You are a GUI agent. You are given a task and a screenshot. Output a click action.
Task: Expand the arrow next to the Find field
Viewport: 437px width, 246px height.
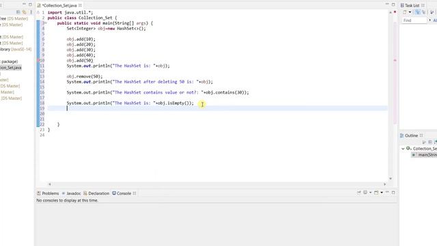pyautogui.click(x=429, y=20)
